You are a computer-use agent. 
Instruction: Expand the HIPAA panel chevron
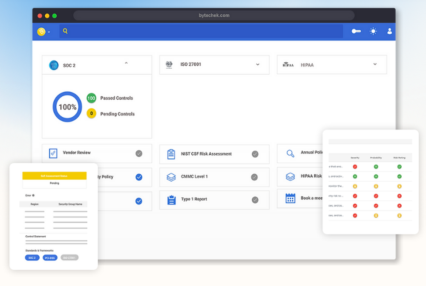(375, 64)
